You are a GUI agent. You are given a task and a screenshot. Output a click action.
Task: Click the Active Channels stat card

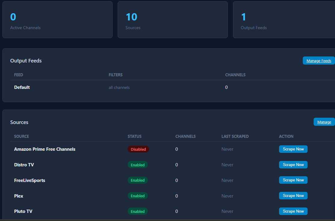(x=57, y=20)
